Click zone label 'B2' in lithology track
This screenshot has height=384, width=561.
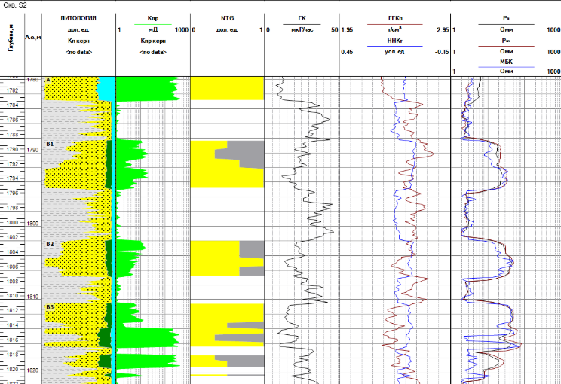[50, 244]
